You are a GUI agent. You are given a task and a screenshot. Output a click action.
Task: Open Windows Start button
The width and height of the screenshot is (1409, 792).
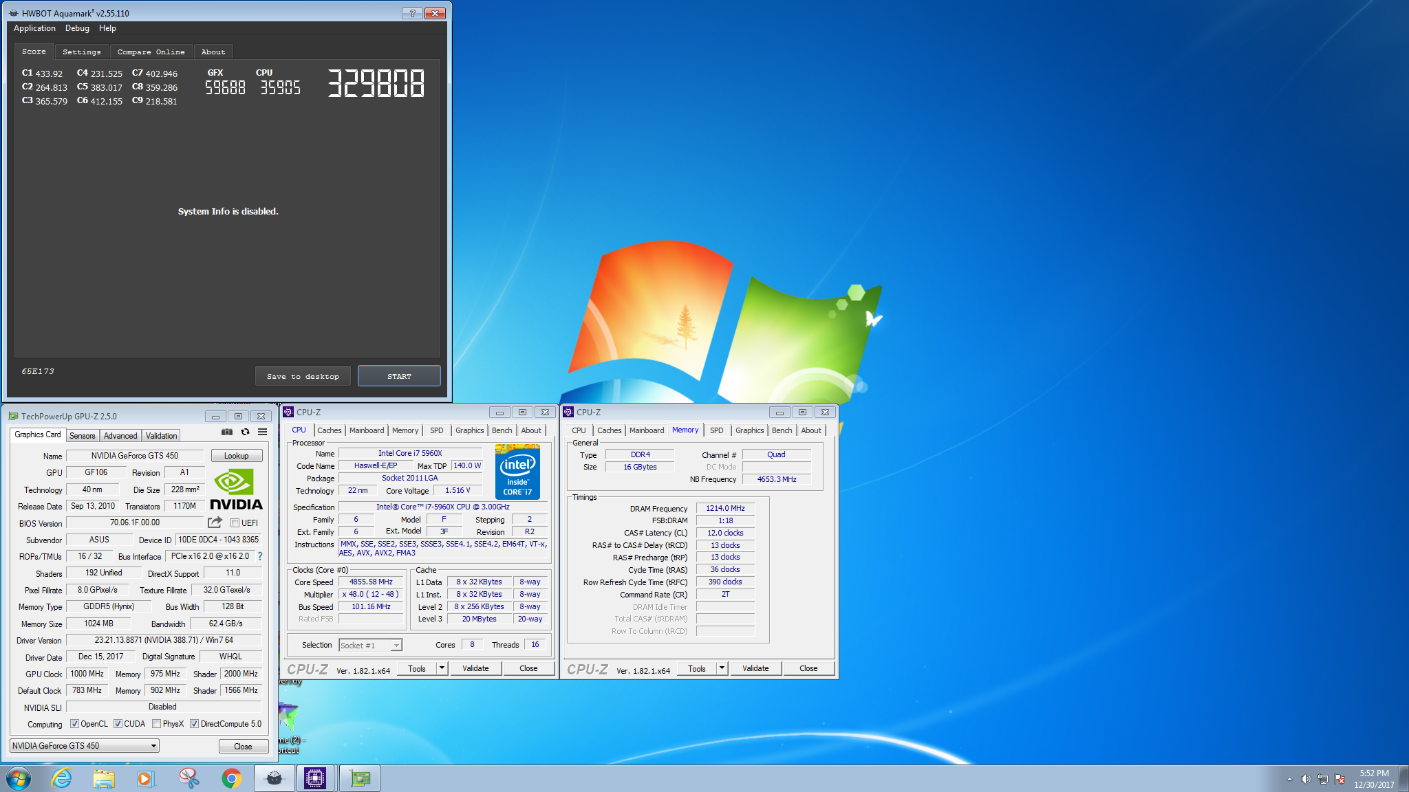pyautogui.click(x=19, y=778)
